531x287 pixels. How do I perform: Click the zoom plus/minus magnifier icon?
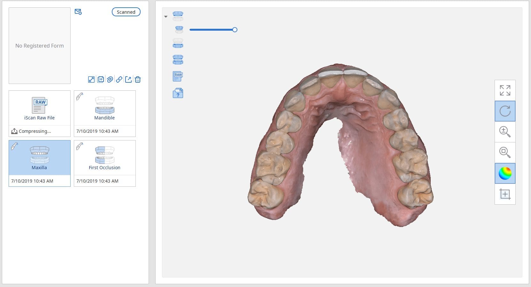(505, 132)
